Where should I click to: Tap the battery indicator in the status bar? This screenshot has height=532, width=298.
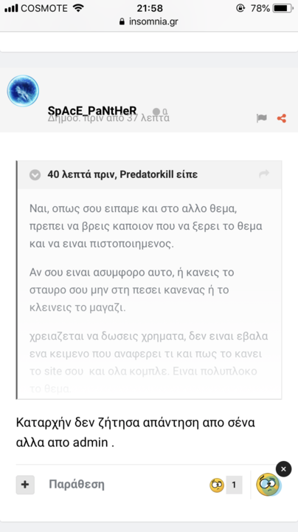point(283,8)
